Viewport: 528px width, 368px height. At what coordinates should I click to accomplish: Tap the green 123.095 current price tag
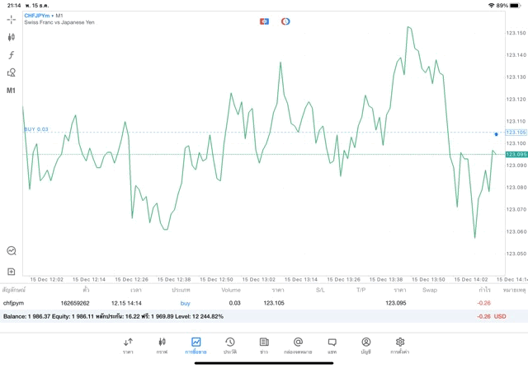click(516, 154)
